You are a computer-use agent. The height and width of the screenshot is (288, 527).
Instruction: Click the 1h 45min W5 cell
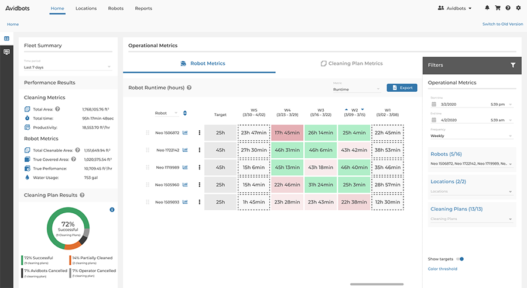point(254,202)
